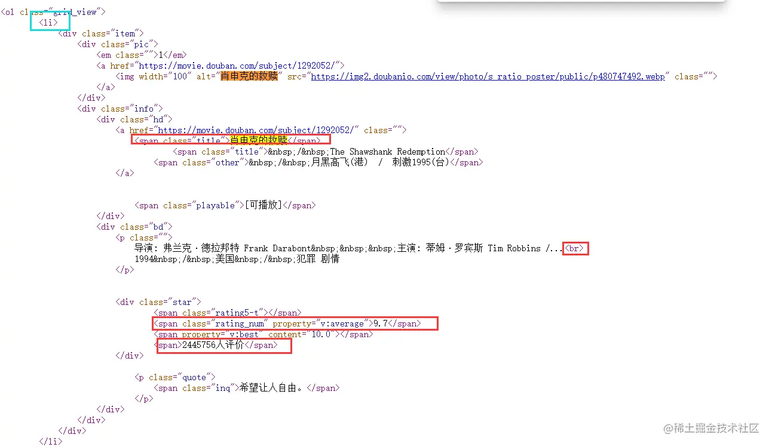
Task: Click the <em class="">1</em> line
Action: (141, 55)
